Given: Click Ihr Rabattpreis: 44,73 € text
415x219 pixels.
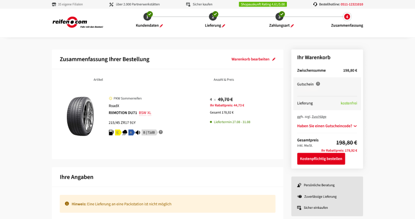Looking at the screenshot, I should click(x=227, y=105).
